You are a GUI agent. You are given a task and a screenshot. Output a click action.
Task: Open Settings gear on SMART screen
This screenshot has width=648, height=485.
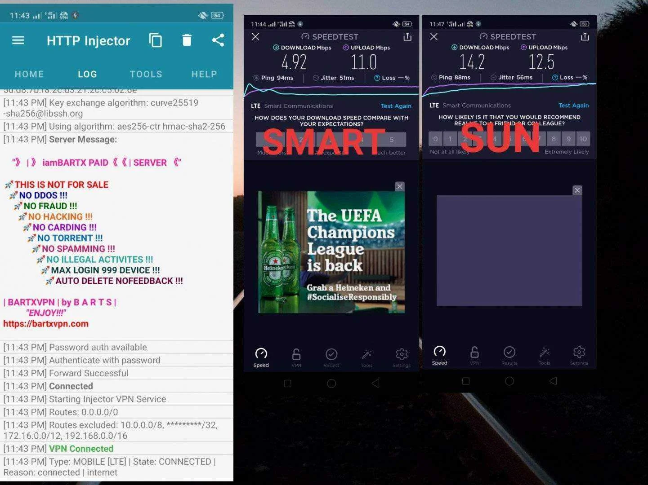[402, 358]
